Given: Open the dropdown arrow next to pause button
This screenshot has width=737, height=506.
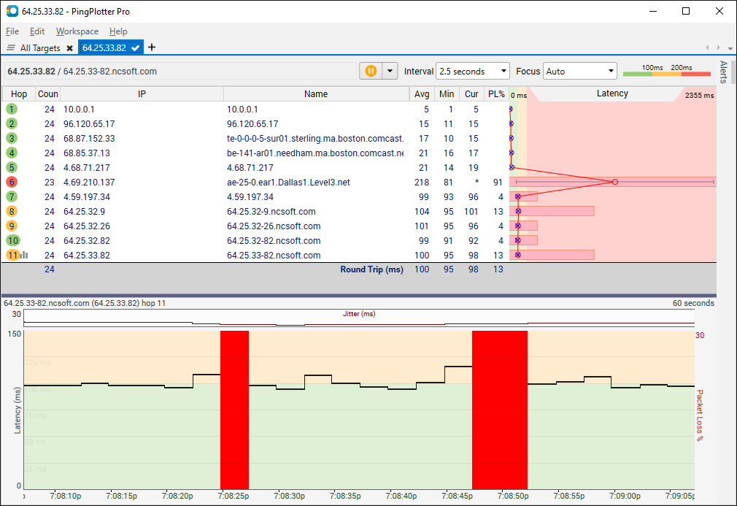Looking at the screenshot, I should (x=390, y=71).
